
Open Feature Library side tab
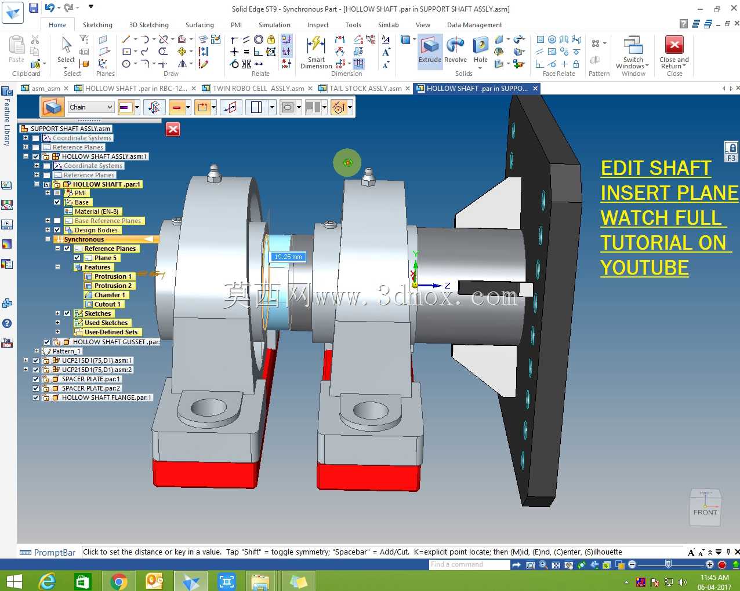tap(7, 116)
